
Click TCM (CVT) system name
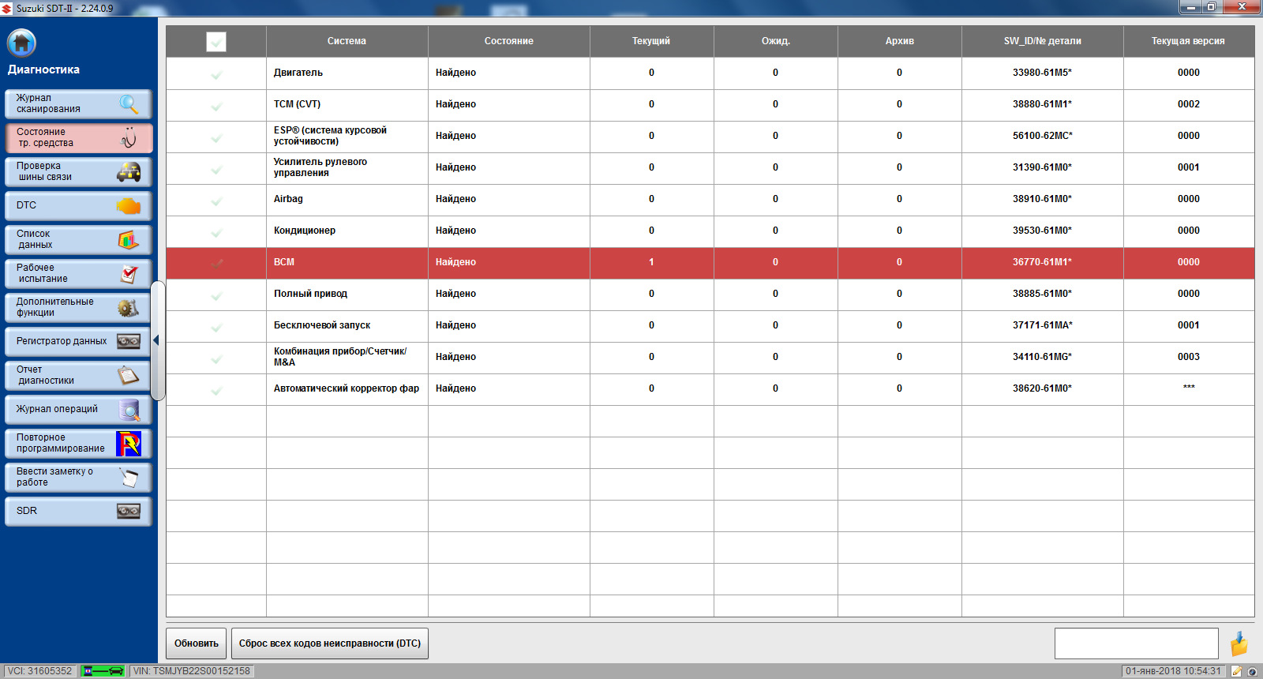[297, 104]
